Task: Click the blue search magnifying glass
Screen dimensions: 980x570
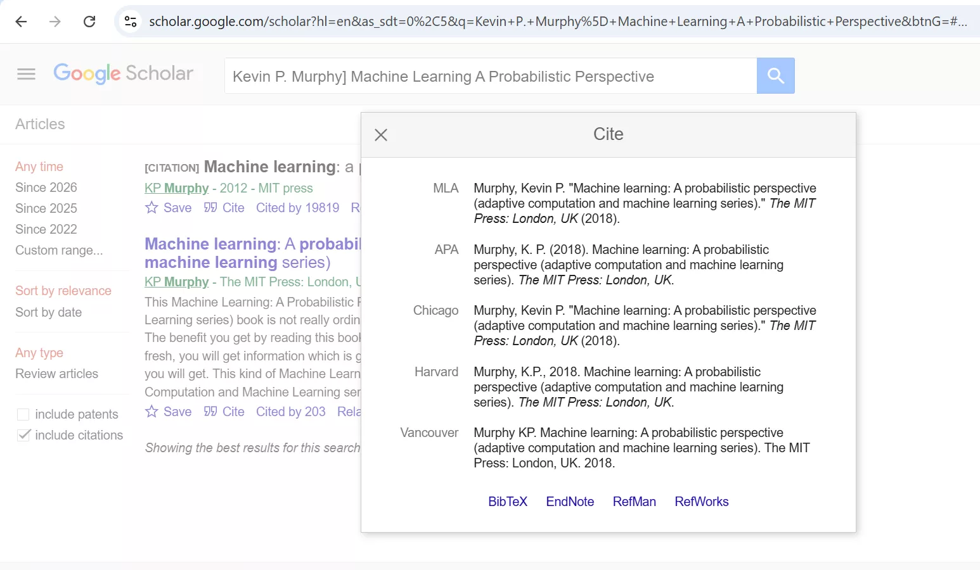Action: pyautogui.click(x=775, y=75)
